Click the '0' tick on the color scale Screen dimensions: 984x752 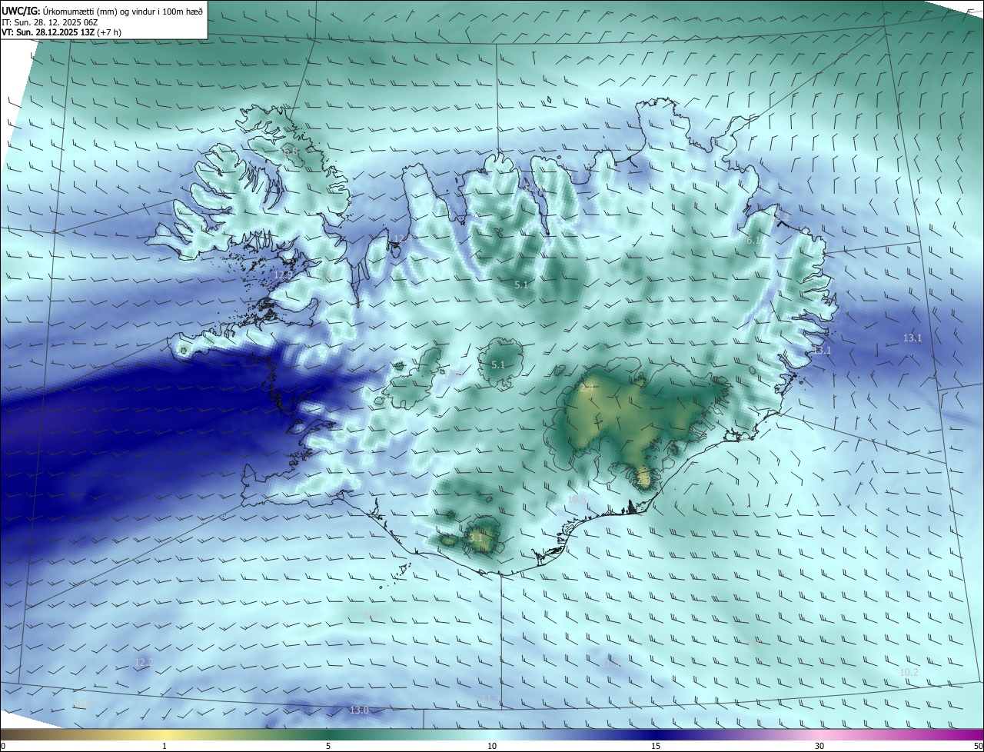click(3, 746)
